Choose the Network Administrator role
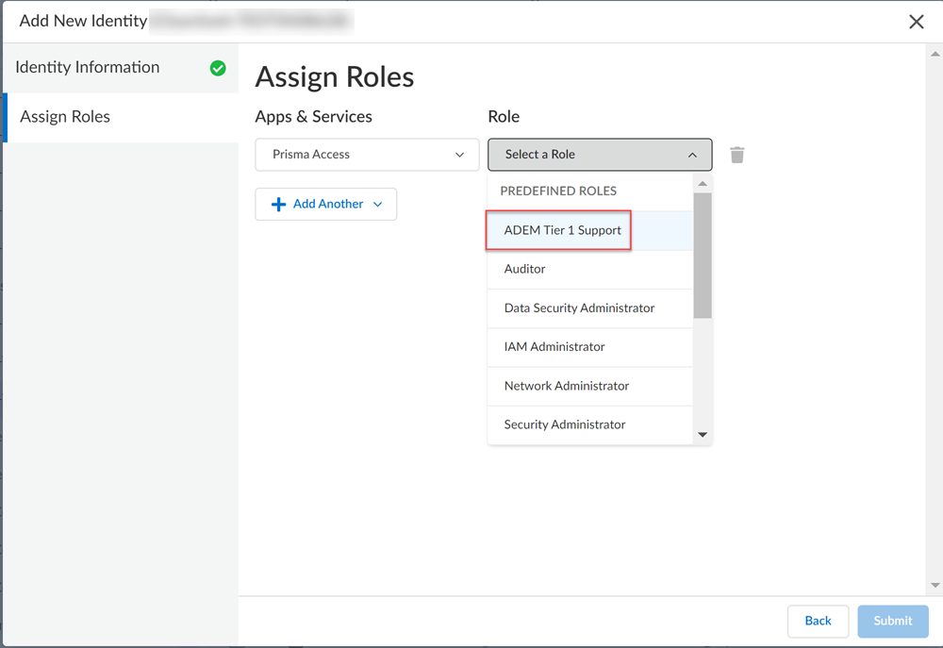This screenshot has height=648, width=943. click(x=566, y=386)
